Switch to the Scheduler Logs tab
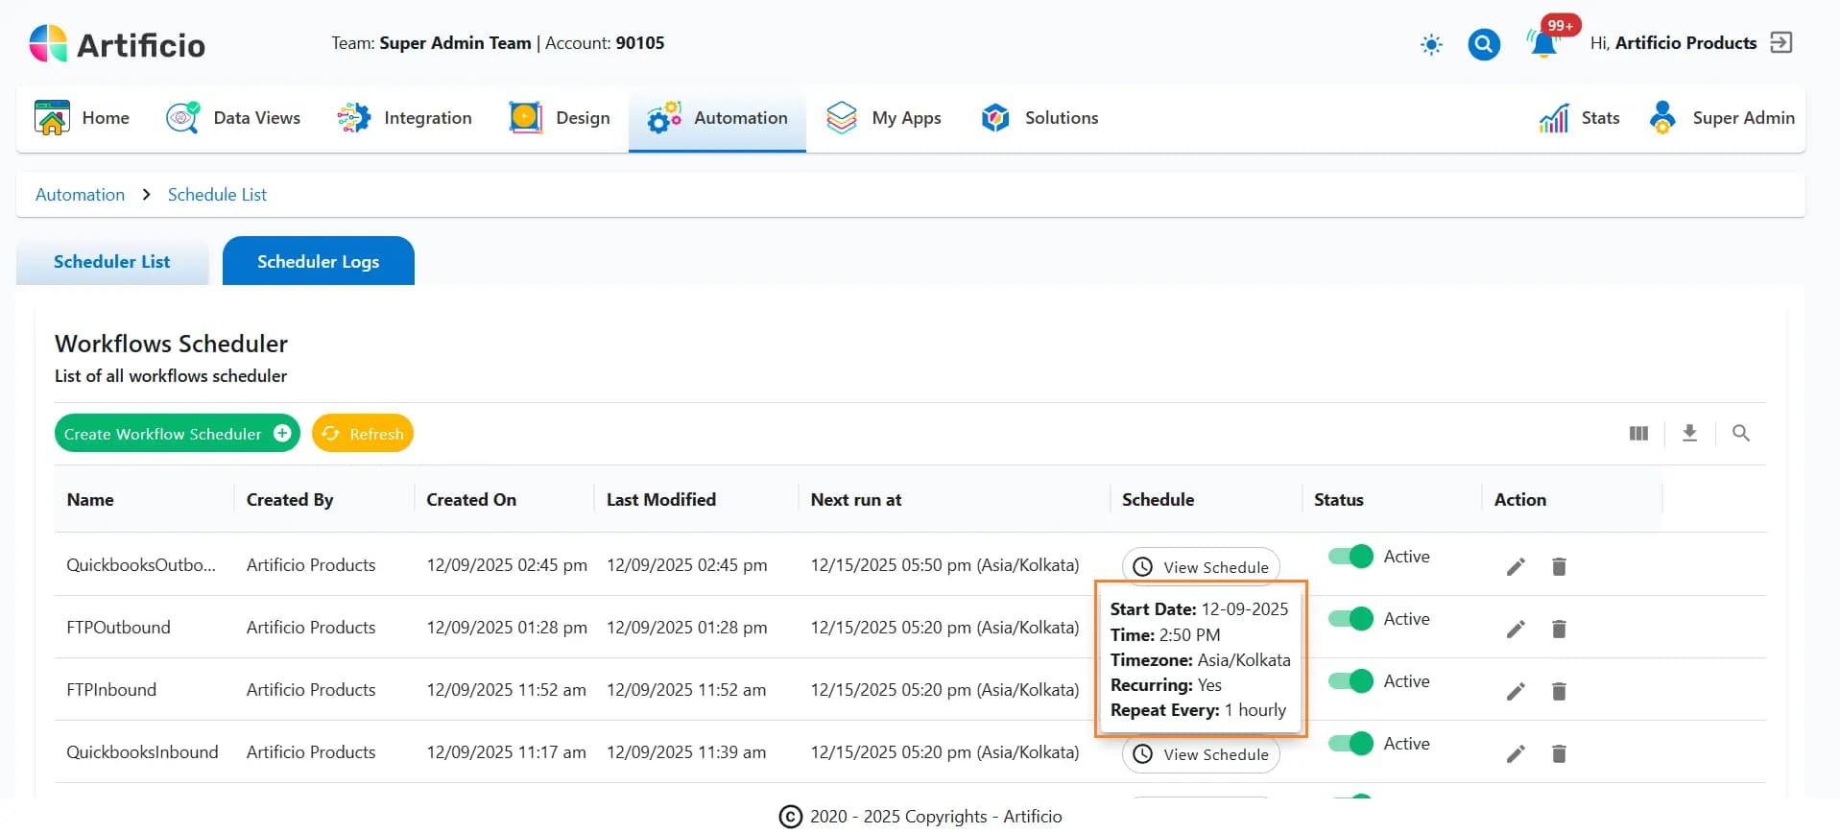 tap(318, 262)
